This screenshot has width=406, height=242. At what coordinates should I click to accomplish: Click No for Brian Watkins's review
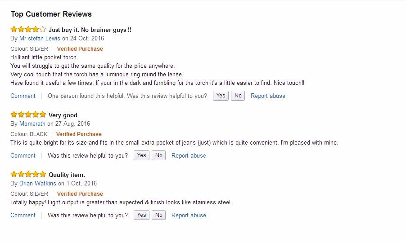[158, 215]
